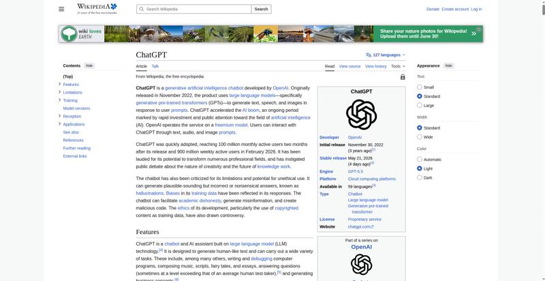
Task: Click the OpenAI logo in infobox
Action: click(361, 115)
